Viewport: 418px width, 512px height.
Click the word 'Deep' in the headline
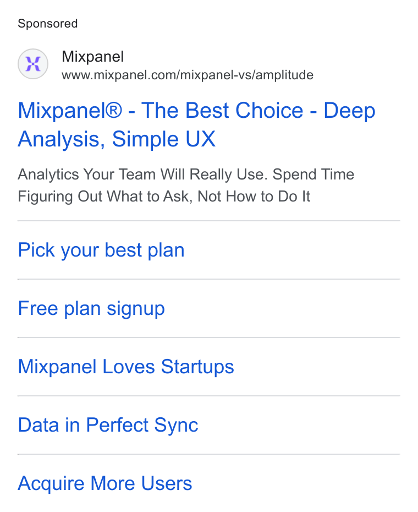click(x=349, y=111)
